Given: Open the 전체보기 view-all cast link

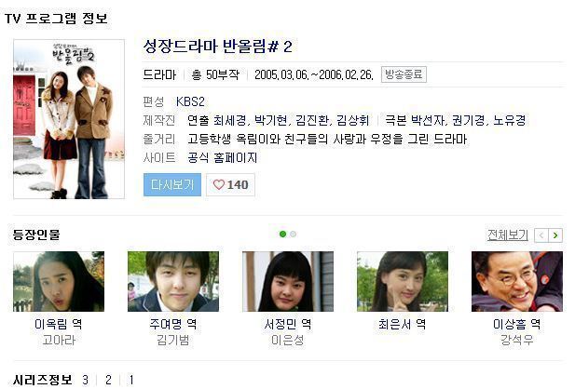Looking at the screenshot, I should pos(508,235).
